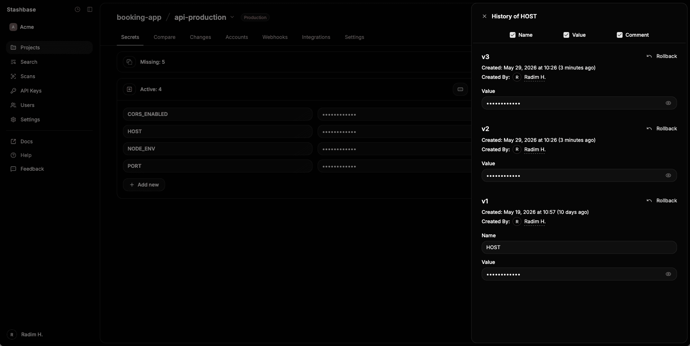Click Radim H. link under v3

(x=535, y=77)
